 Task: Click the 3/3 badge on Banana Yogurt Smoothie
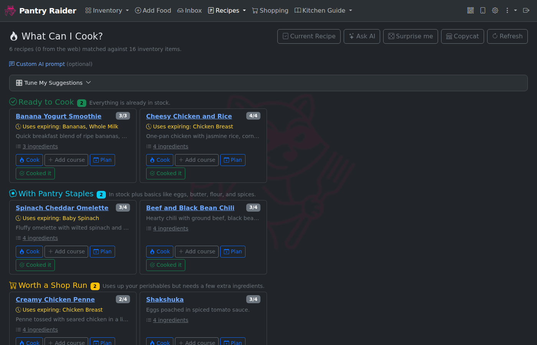click(x=123, y=116)
